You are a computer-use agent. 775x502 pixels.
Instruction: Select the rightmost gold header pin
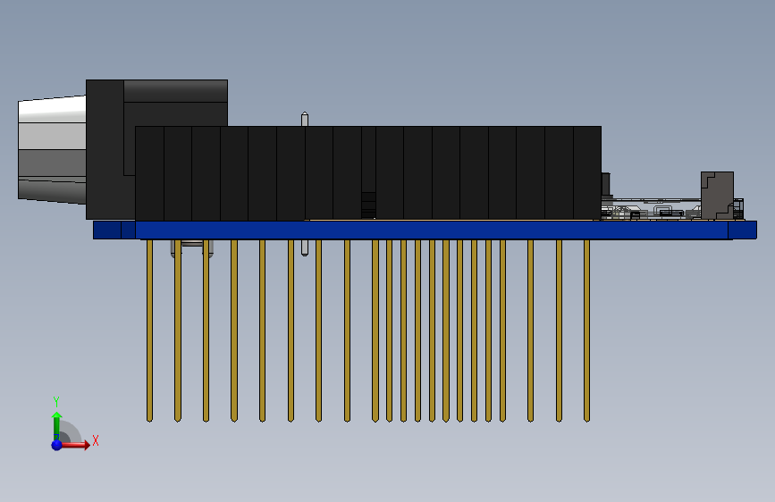coord(586,330)
